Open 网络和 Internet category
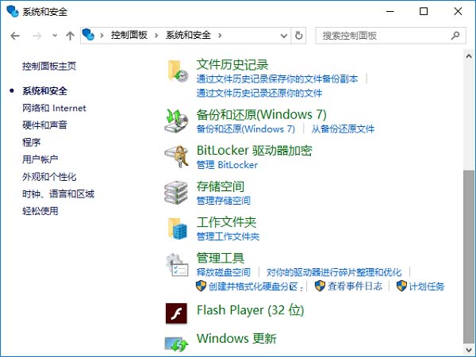This screenshot has width=476, height=357. pyautogui.click(x=54, y=108)
